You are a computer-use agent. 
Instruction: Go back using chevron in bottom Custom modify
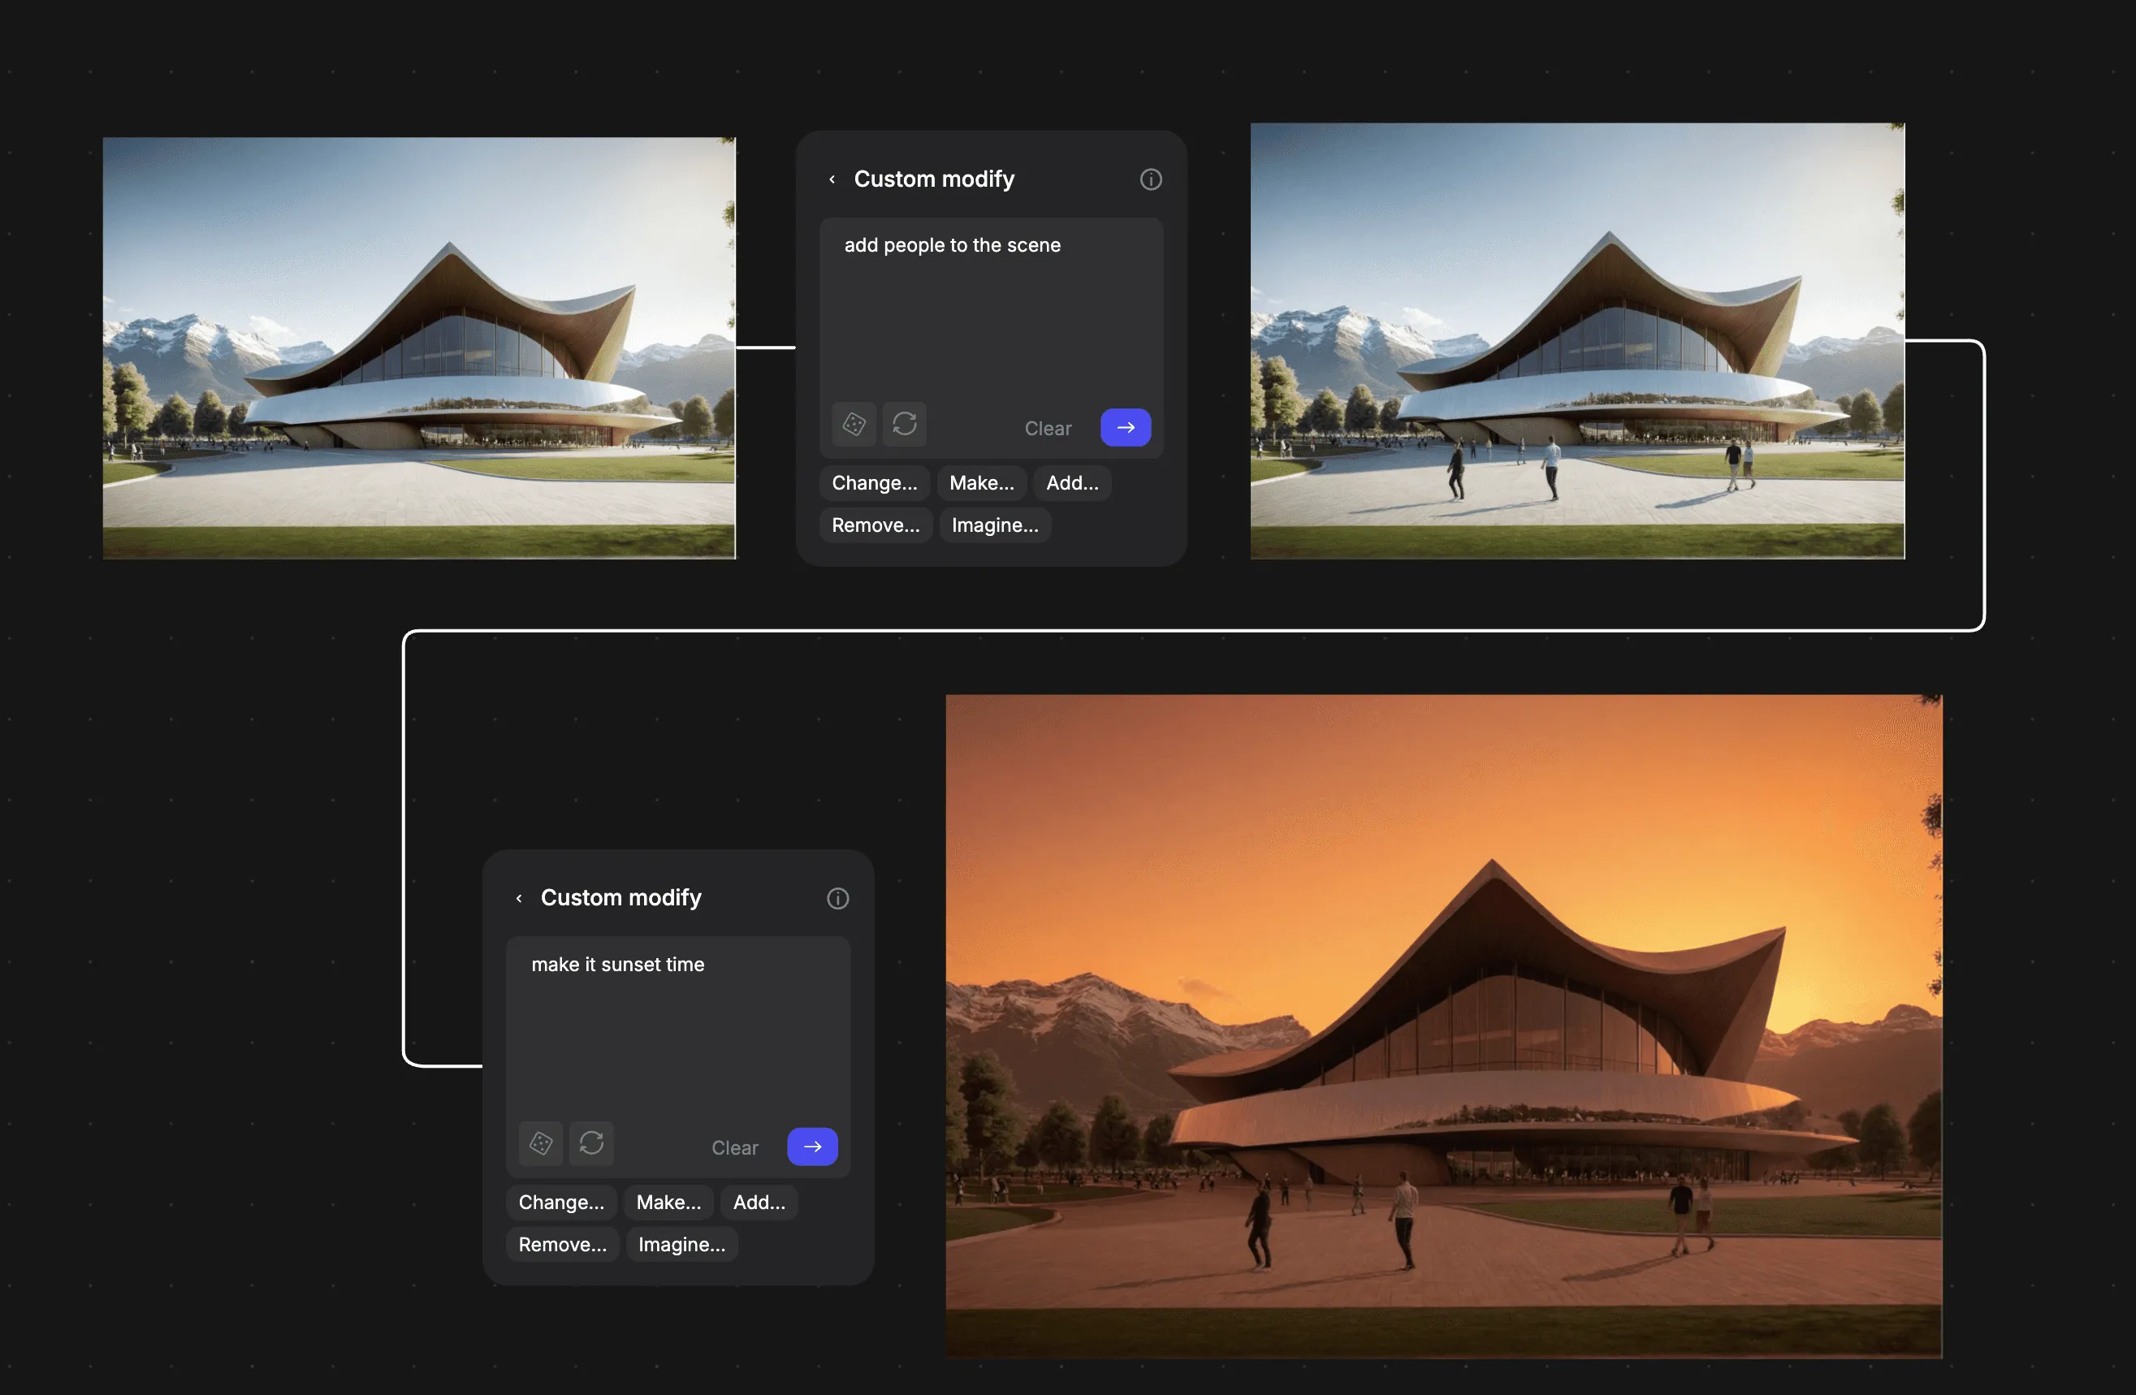(519, 899)
